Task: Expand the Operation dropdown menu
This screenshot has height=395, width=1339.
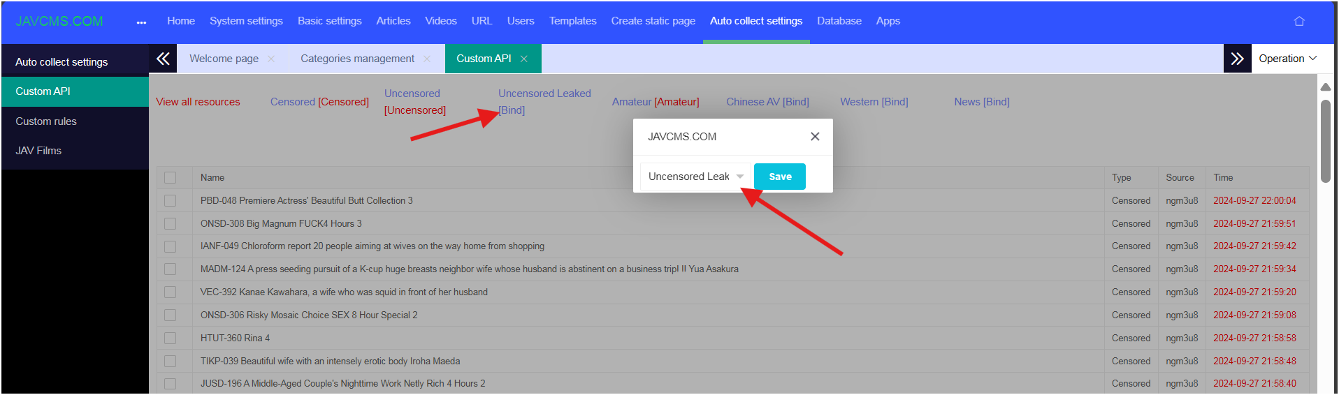Action: (1287, 59)
